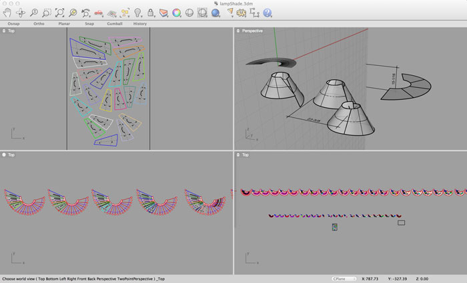Activate the Rotate View tool
Screen dimensions: 467x283
click(x=21, y=13)
